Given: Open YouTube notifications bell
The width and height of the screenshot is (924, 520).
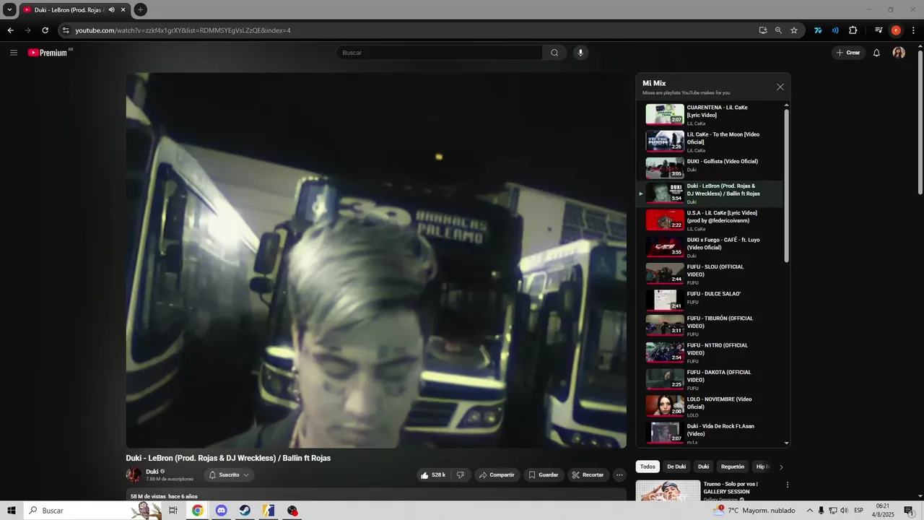Looking at the screenshot, I should (x=876, y=53).
